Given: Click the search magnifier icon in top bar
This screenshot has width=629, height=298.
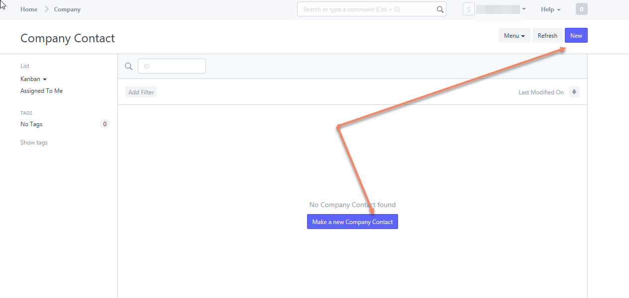Looking at the screenshot, I should 440,9.
